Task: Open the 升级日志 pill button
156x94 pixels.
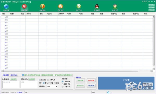Action: coord(152,10)
